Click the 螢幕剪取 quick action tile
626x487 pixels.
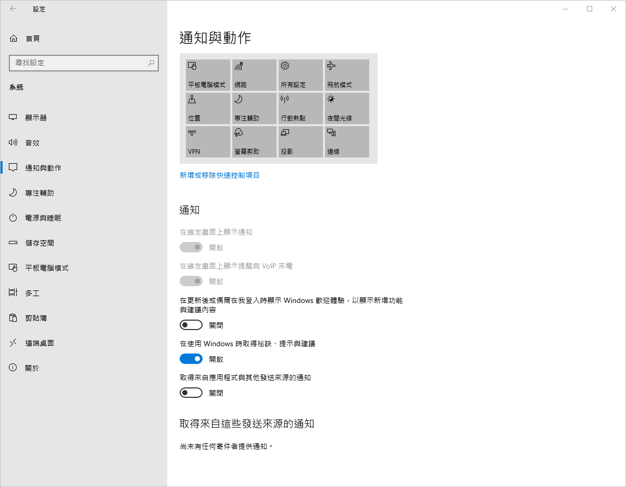(x=254, y=142)
